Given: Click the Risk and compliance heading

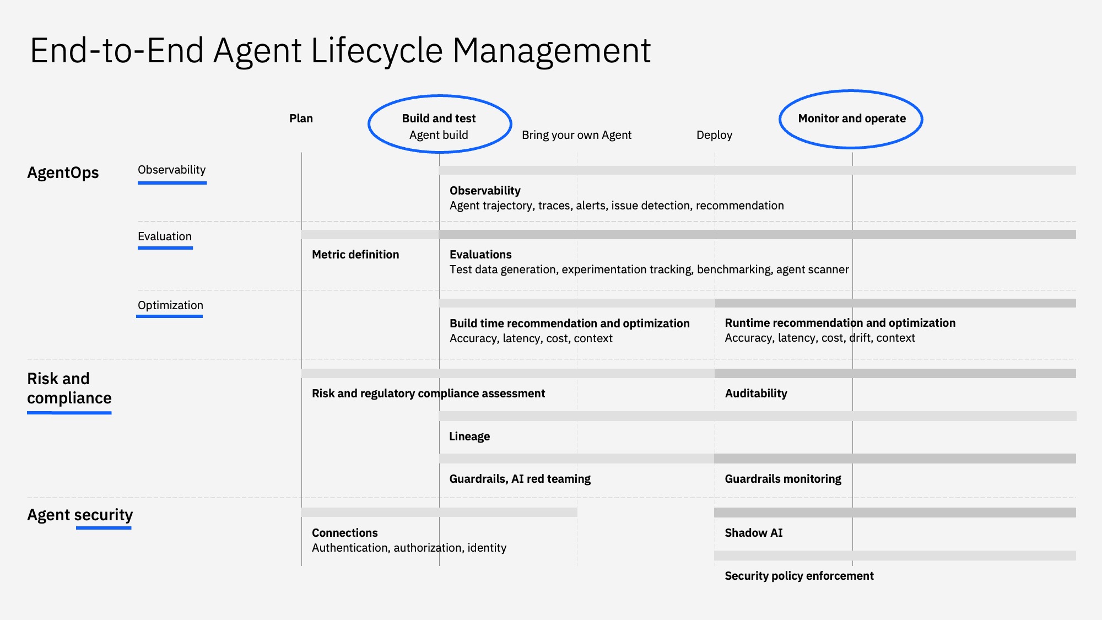Looking at the screenshot, I should point(69,388).
